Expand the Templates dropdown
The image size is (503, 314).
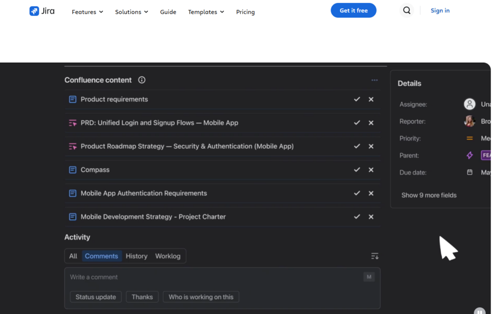point(206,12)
